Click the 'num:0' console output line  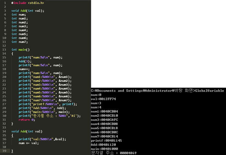click(96, 95)
